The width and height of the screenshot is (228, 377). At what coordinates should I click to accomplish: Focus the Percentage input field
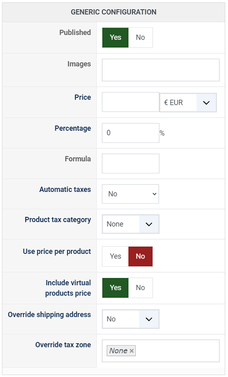(131, 133)
